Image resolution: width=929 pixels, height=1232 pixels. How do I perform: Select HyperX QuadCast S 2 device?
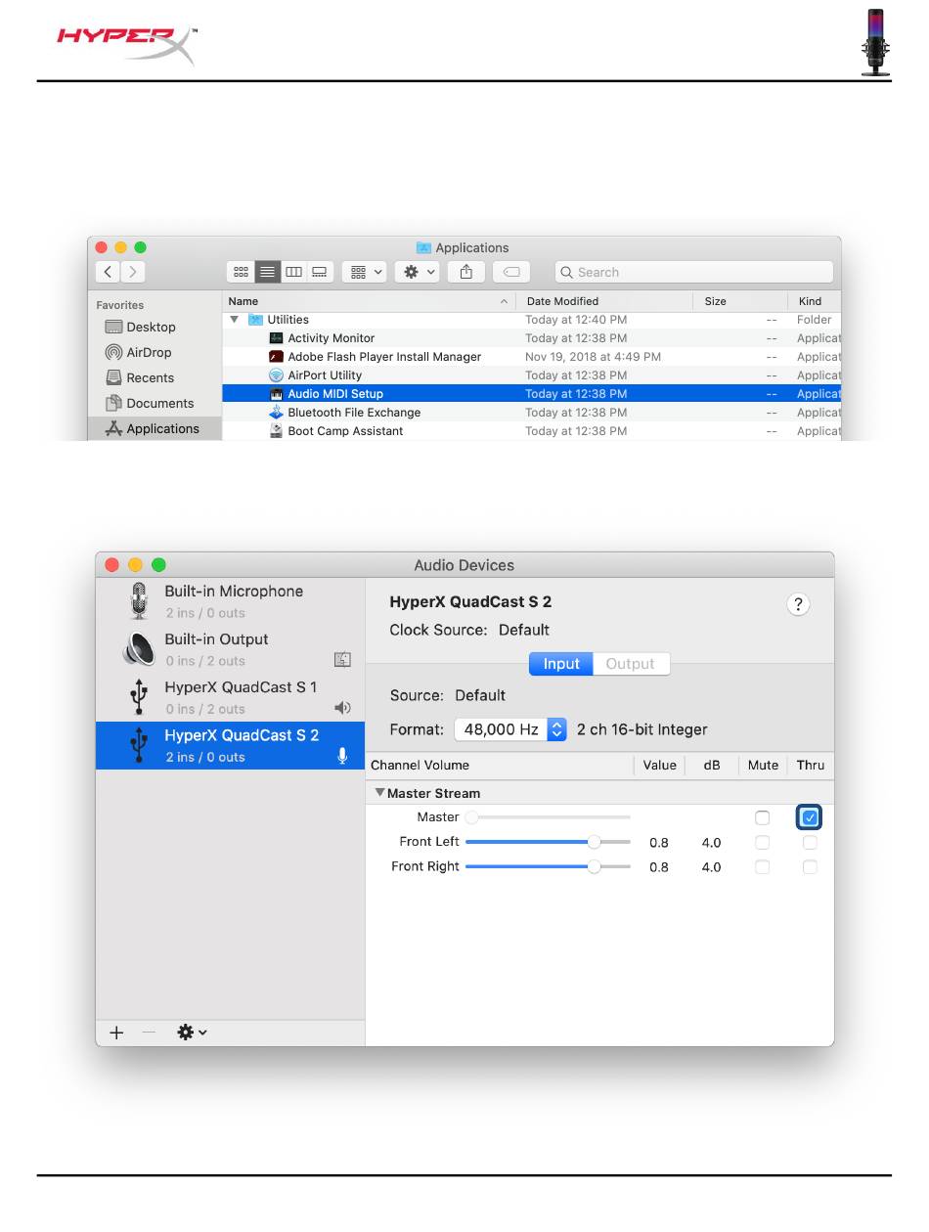click(230, 745)
